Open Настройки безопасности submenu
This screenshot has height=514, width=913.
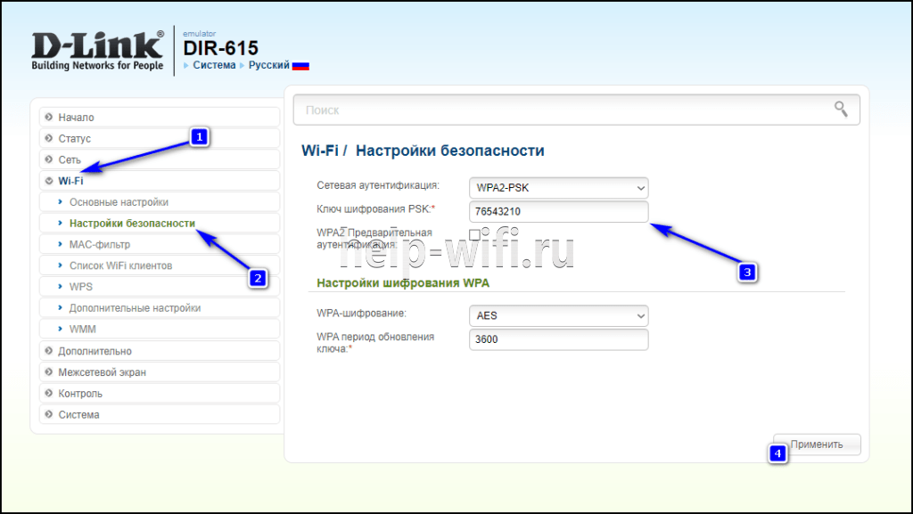pos(160,224)
